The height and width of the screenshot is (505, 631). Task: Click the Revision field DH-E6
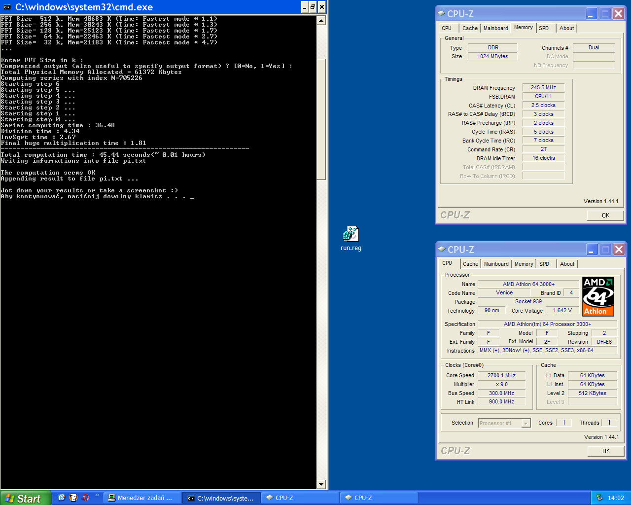[x=604, y=342]
